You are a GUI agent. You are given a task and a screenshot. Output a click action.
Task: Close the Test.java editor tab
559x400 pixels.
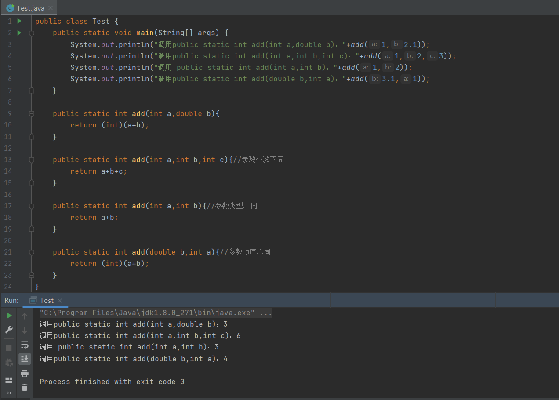point(51,8)
